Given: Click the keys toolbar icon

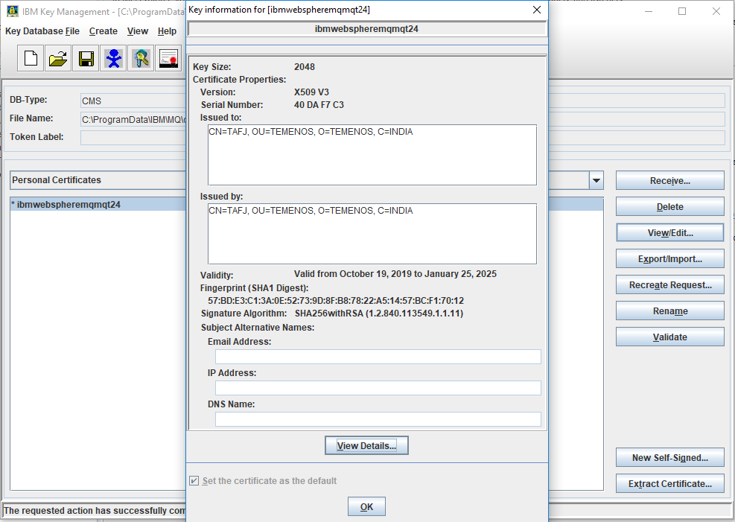Looking at the screenshot, I should pyautogui.click(x=141, y=58).
